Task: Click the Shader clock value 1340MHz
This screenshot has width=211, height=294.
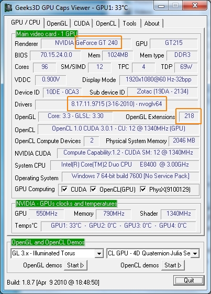Action: click(179, 214)
